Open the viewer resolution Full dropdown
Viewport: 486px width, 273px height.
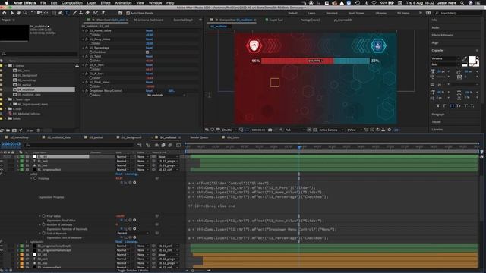click(295, 130)
